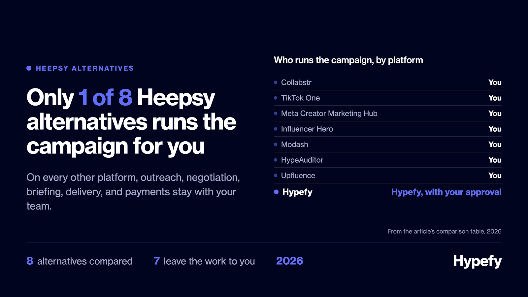Click the 'Modash' platform label
Screen dimensions: 528x297
(295, 145)
